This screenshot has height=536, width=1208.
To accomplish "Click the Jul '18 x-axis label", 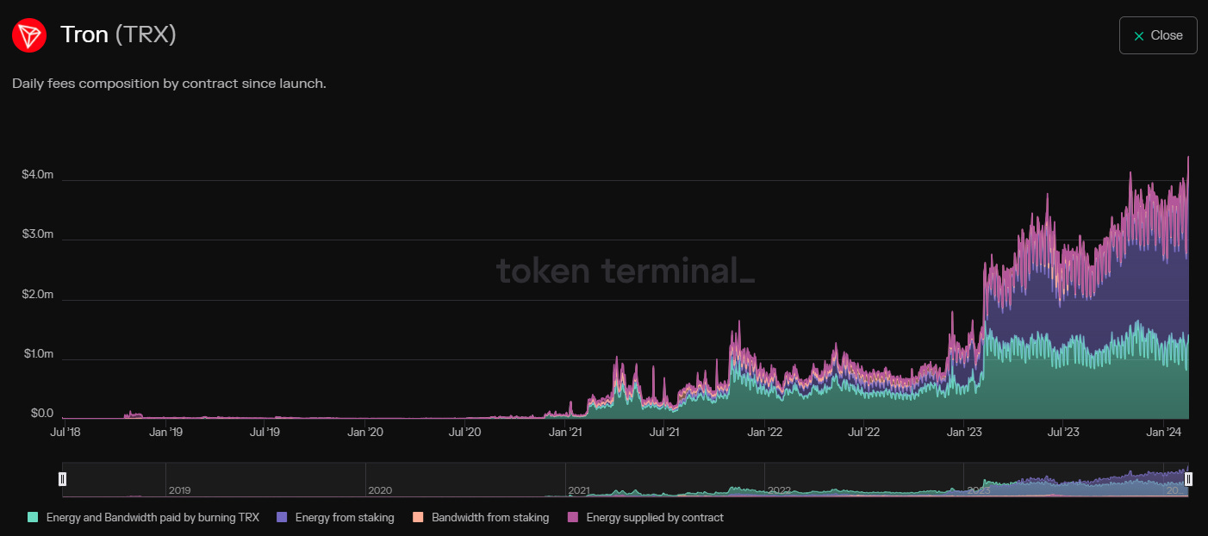I will tap(65, 432).
